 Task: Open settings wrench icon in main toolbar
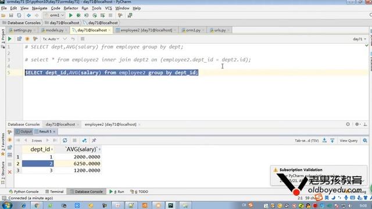(120, 16)
